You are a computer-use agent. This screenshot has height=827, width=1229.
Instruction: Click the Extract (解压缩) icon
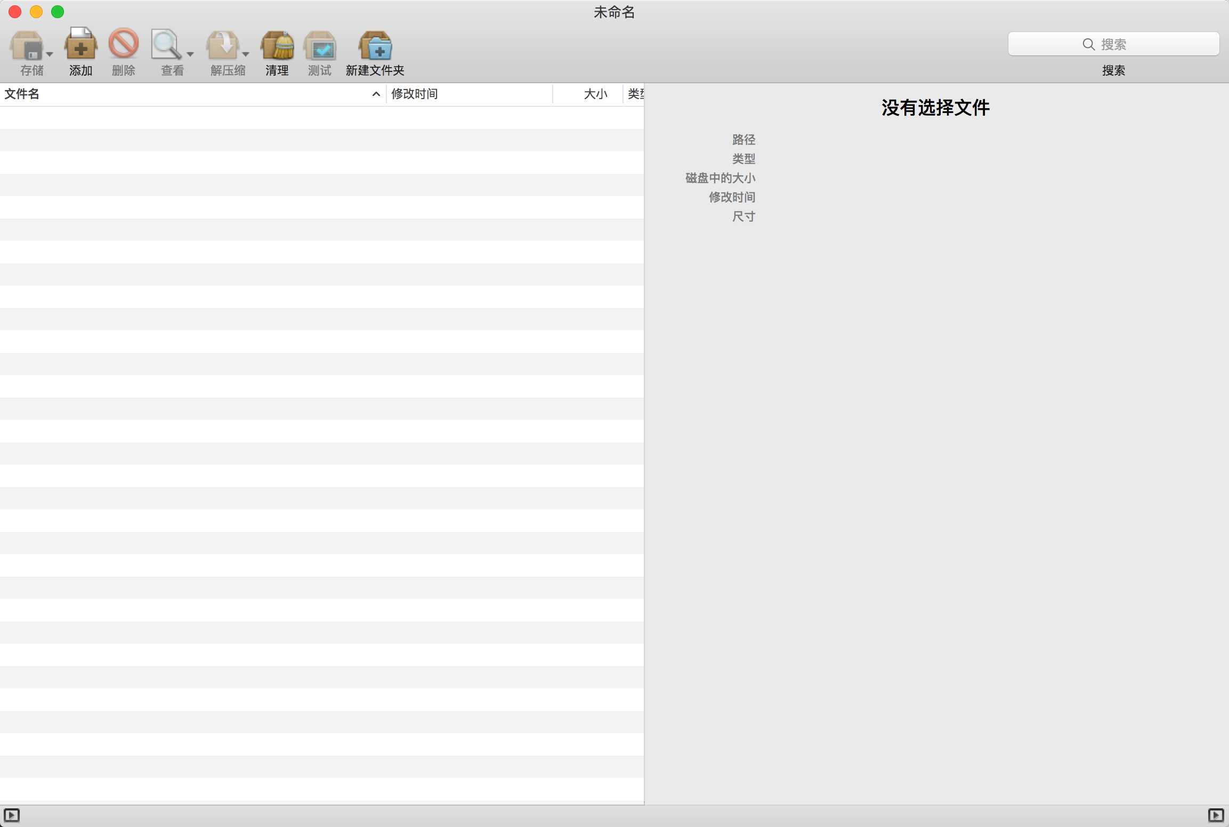click(222, 45)
